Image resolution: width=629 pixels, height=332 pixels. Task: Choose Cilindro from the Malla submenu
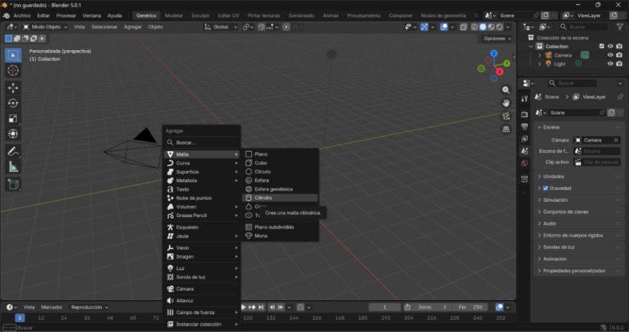[x=264, y=197]
